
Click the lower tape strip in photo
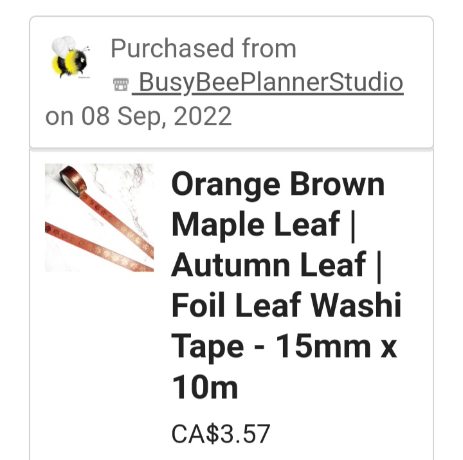click(99, 247)
